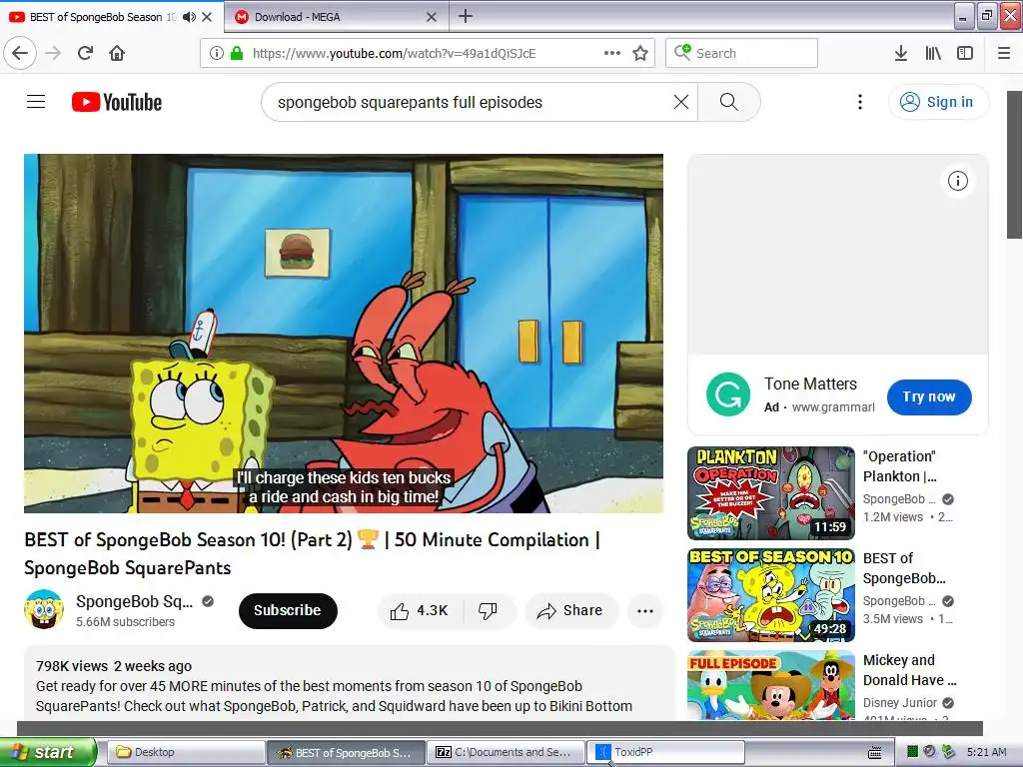Expand the video description box
The image size is (1023, 767).
[349, 683]
